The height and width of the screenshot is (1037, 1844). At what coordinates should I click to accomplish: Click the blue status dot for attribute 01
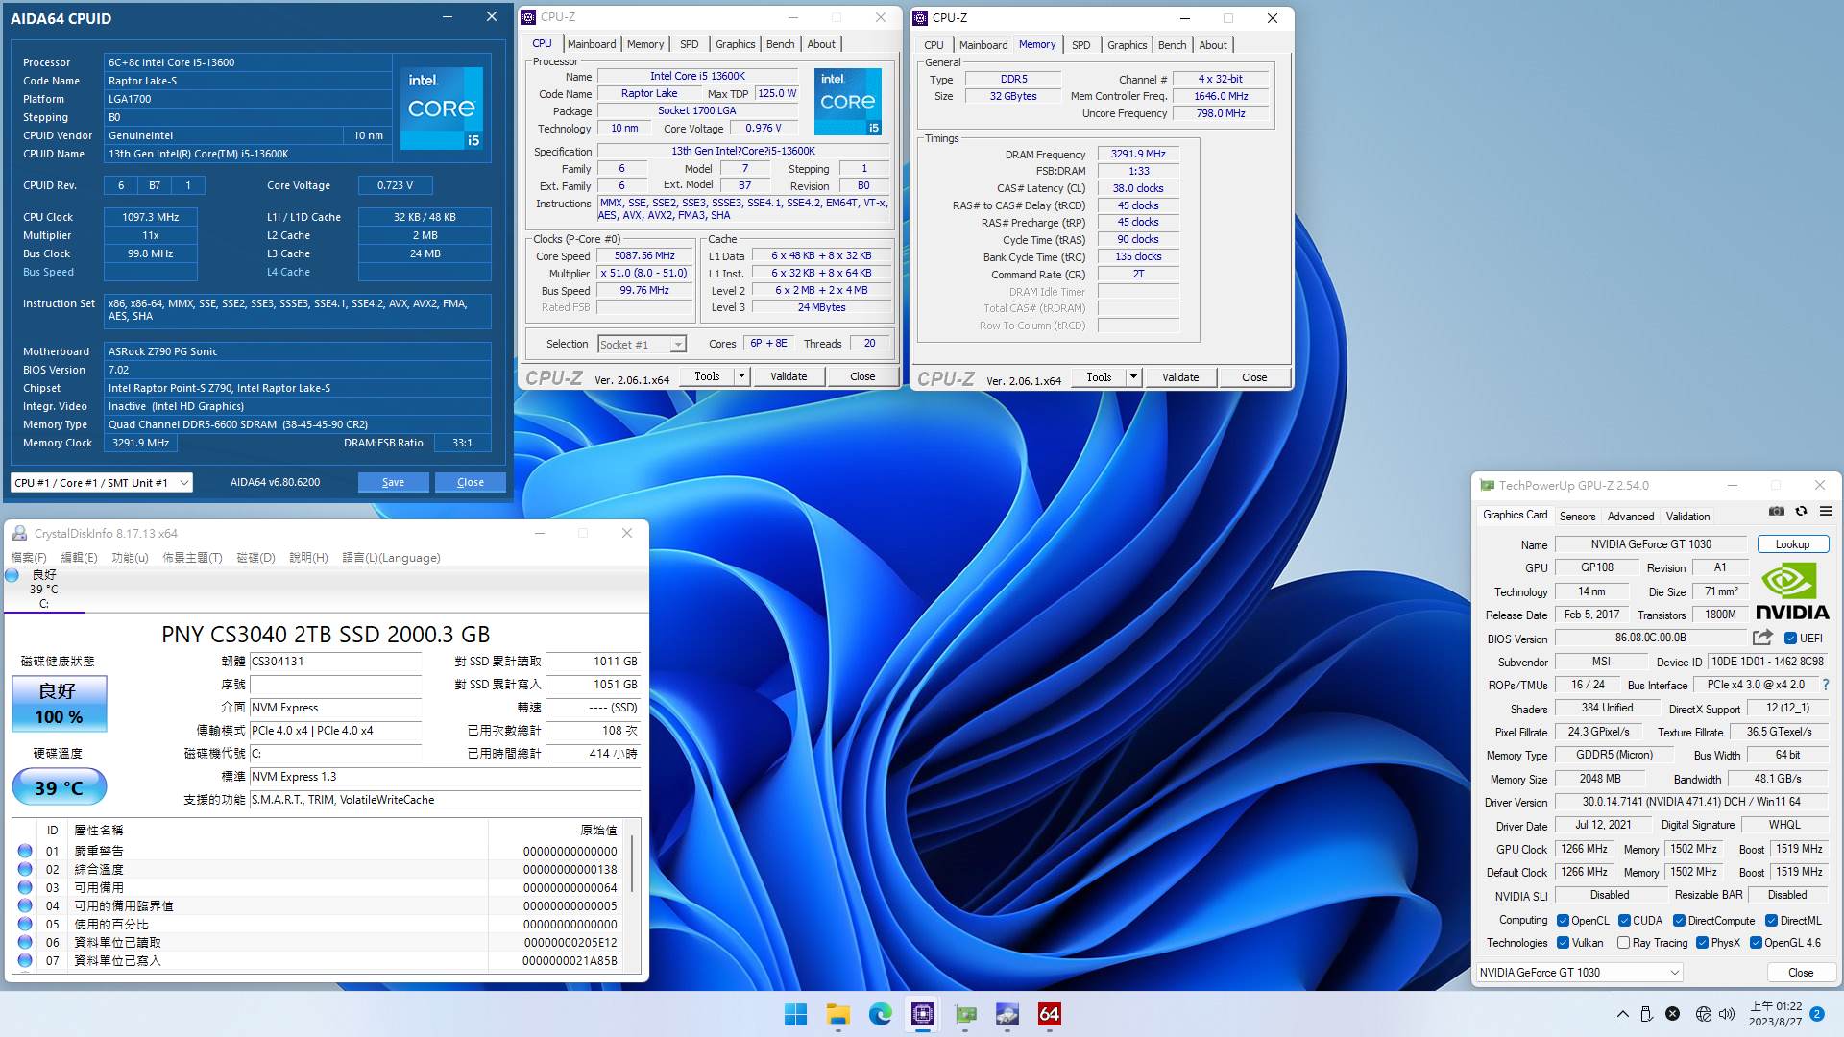pos(25,851)
